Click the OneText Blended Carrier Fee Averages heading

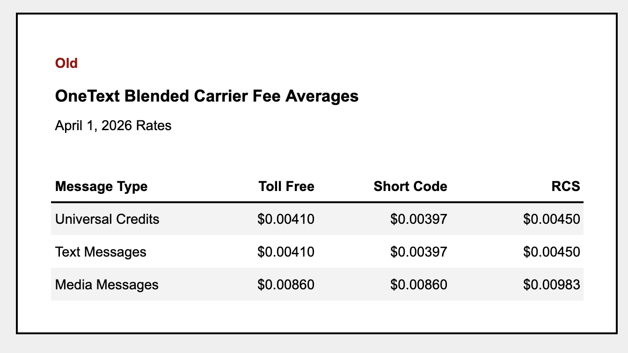click(206, 96)
